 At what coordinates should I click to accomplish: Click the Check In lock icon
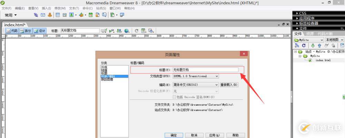[333, 45]
